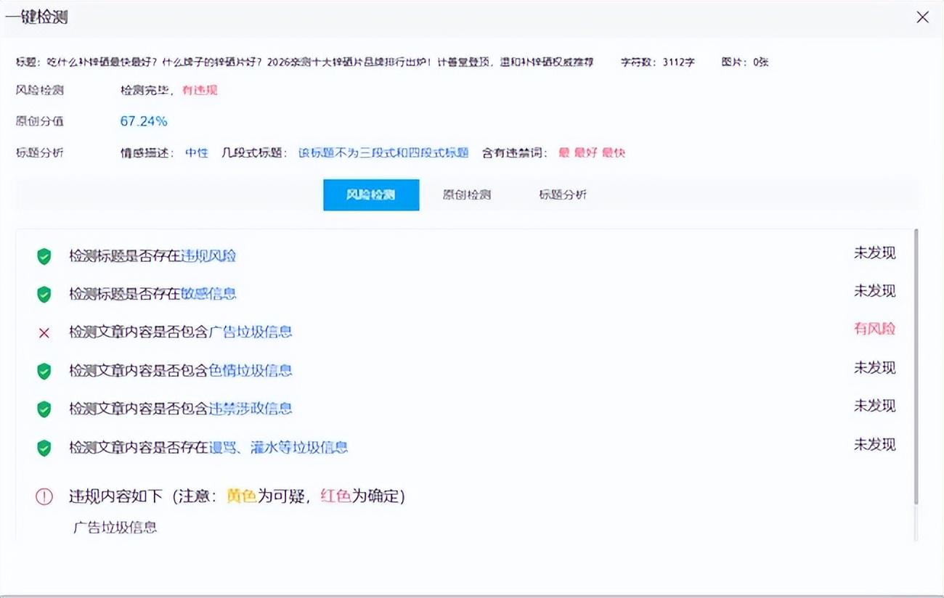Click green shield icon beside 违规风险 check

[44, 256]
